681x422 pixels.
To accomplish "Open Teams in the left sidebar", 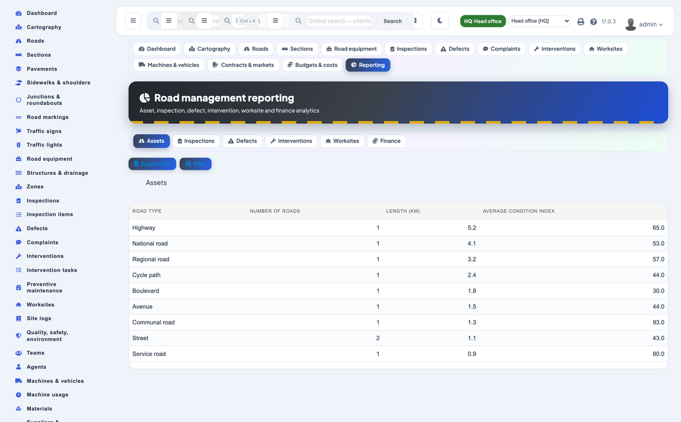I will [x=35, y=353].
